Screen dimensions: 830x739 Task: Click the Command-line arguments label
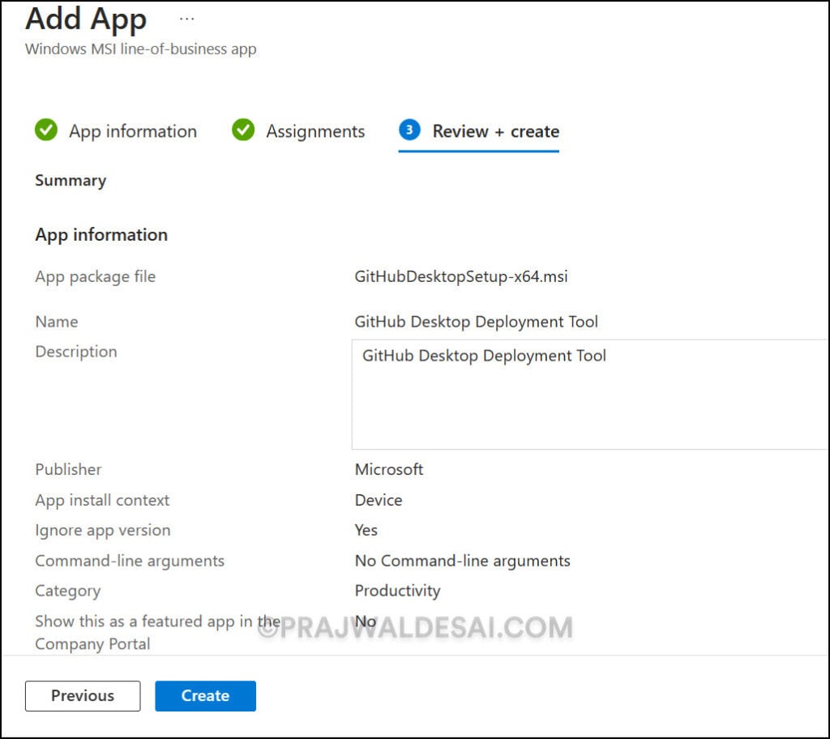[130, 561]
